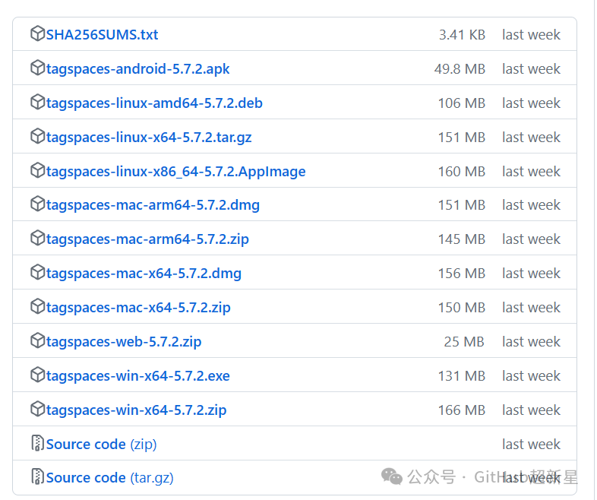Click the 49.8 MB file size

(x=460, y=69)
